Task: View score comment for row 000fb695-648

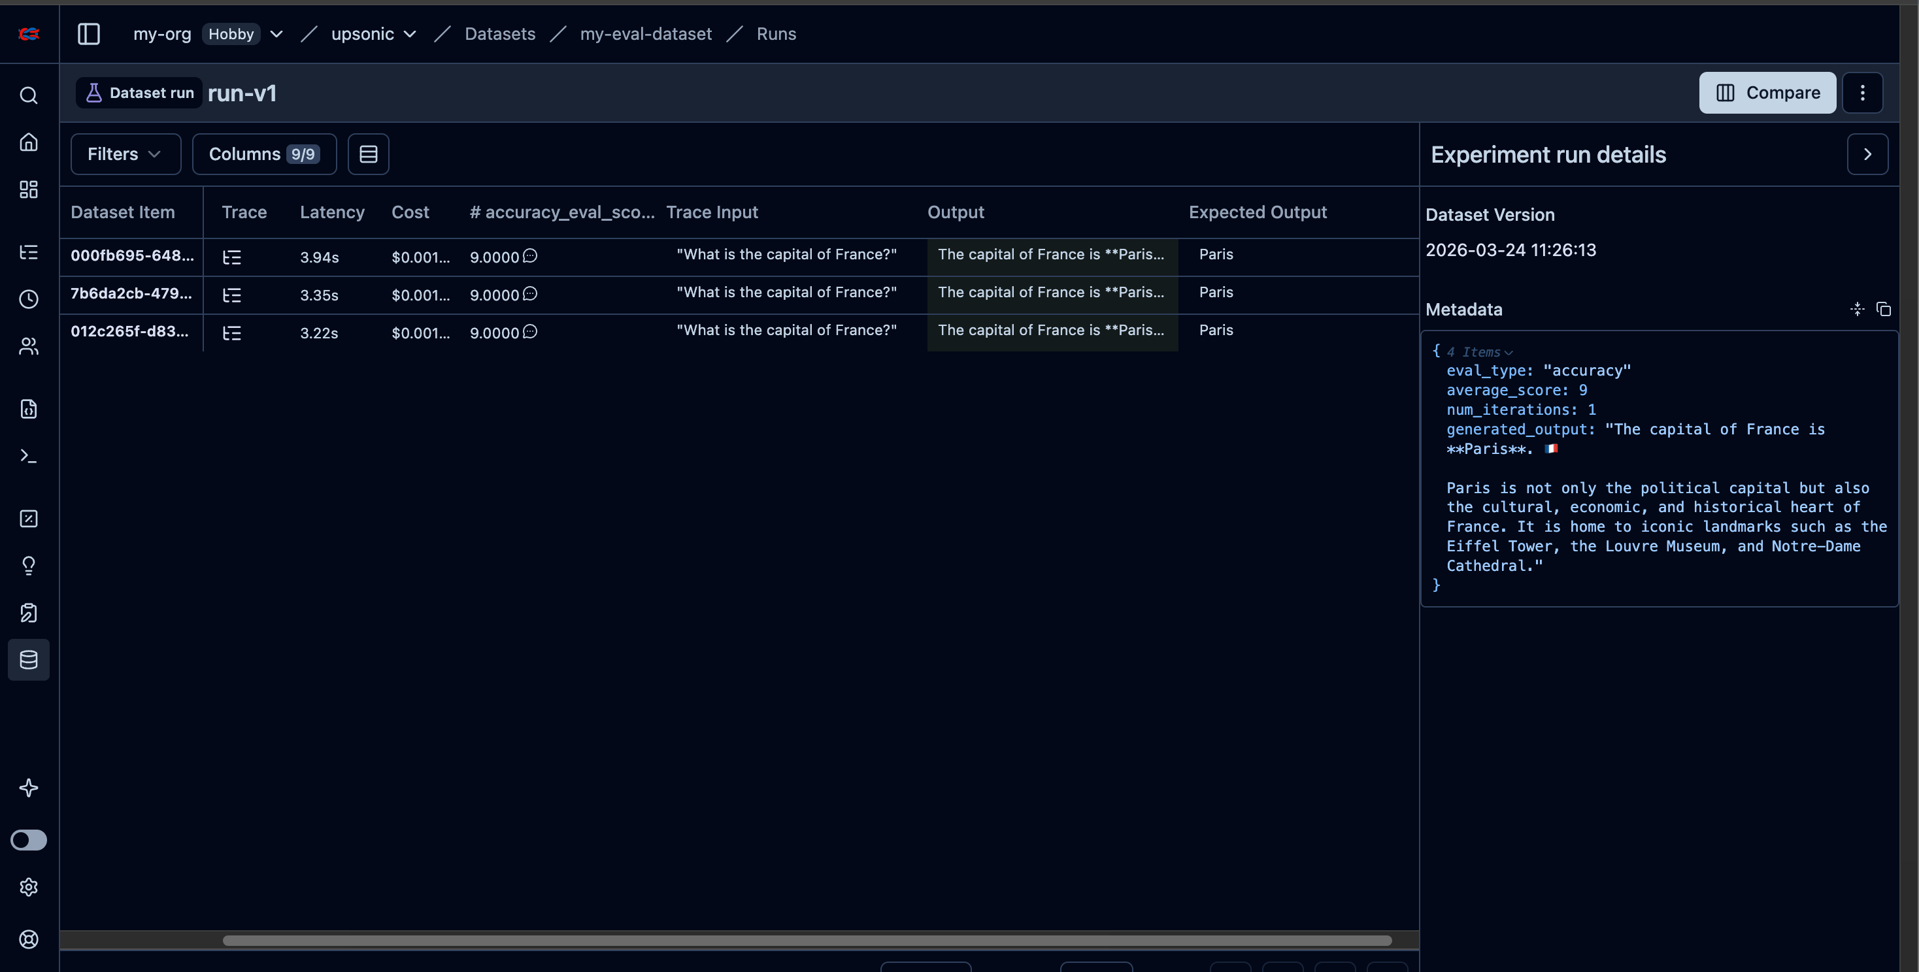Action: click(529, 256)
